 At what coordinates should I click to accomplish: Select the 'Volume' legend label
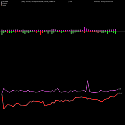pos(5,3)
